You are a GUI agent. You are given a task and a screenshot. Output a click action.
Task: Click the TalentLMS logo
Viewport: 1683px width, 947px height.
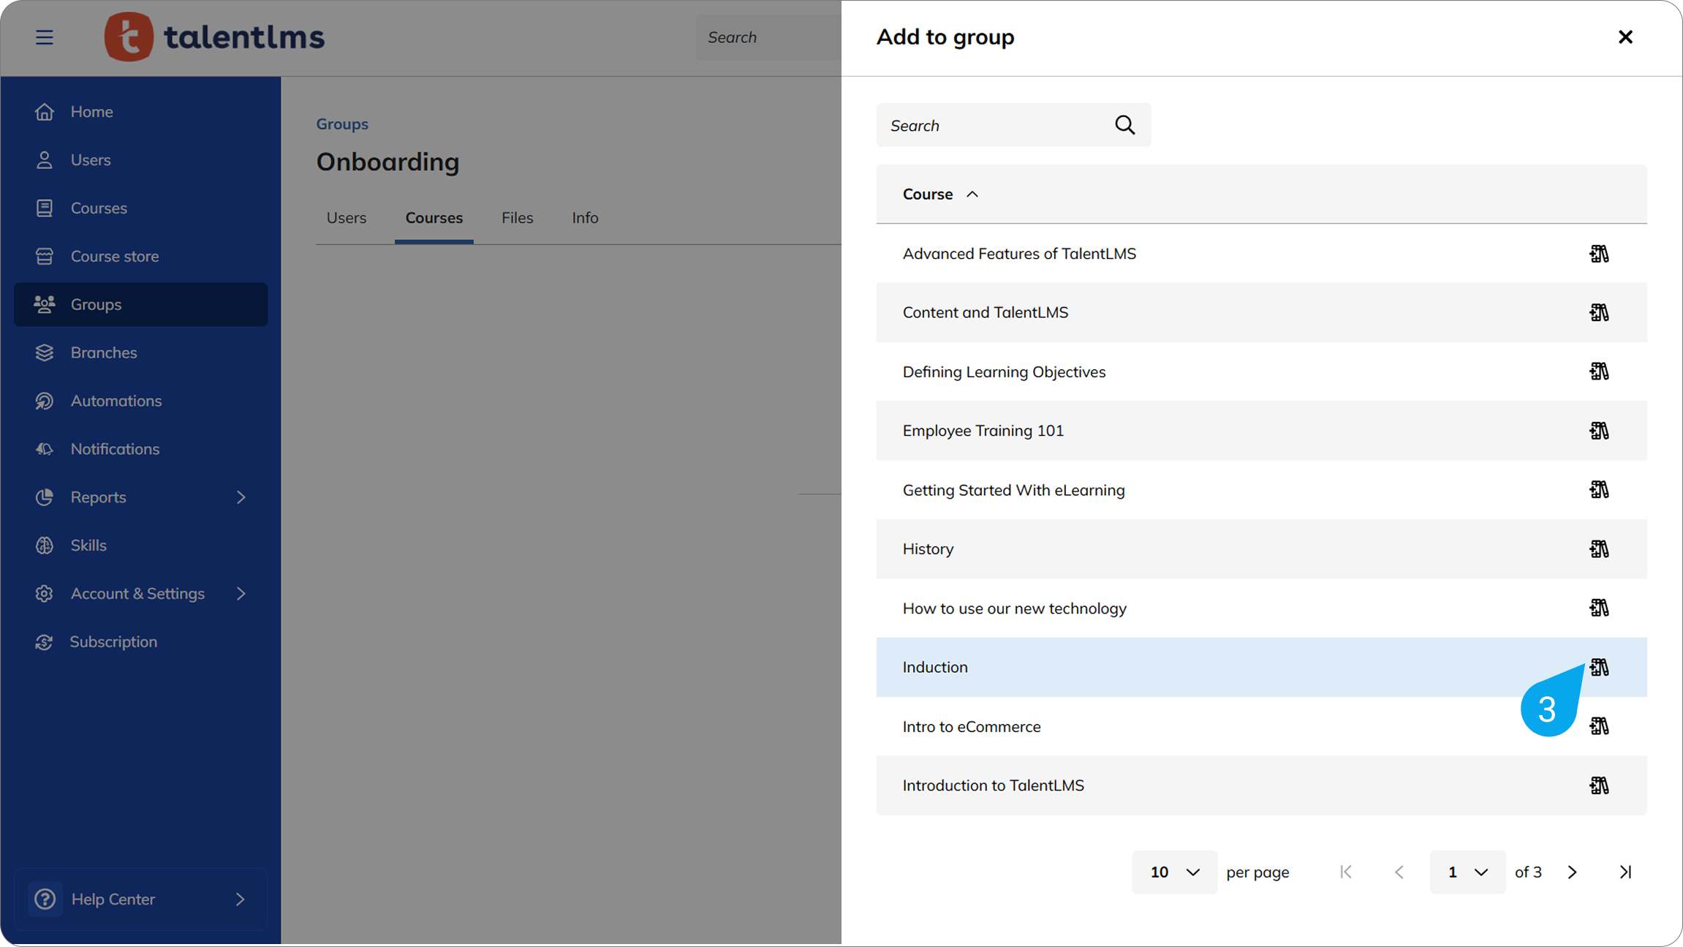214,37
